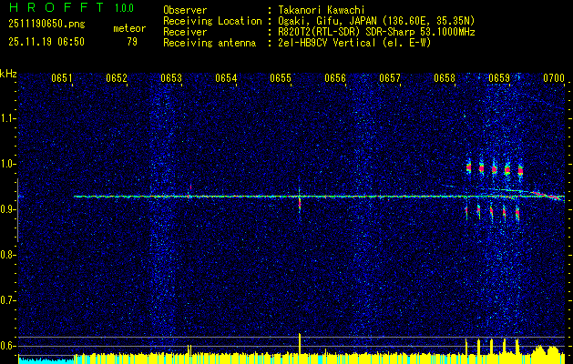The height and width of the screenshot is (364, 573).
Task: Click the 0656 time marker
Action: [335, 78]
